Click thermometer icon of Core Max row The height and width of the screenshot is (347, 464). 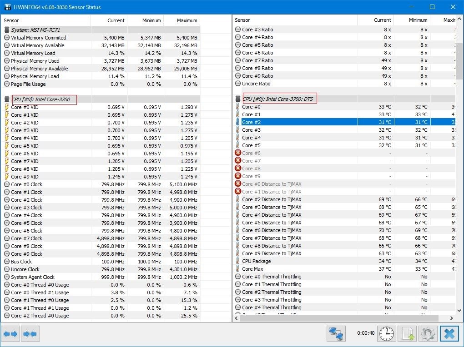(237, 269)
